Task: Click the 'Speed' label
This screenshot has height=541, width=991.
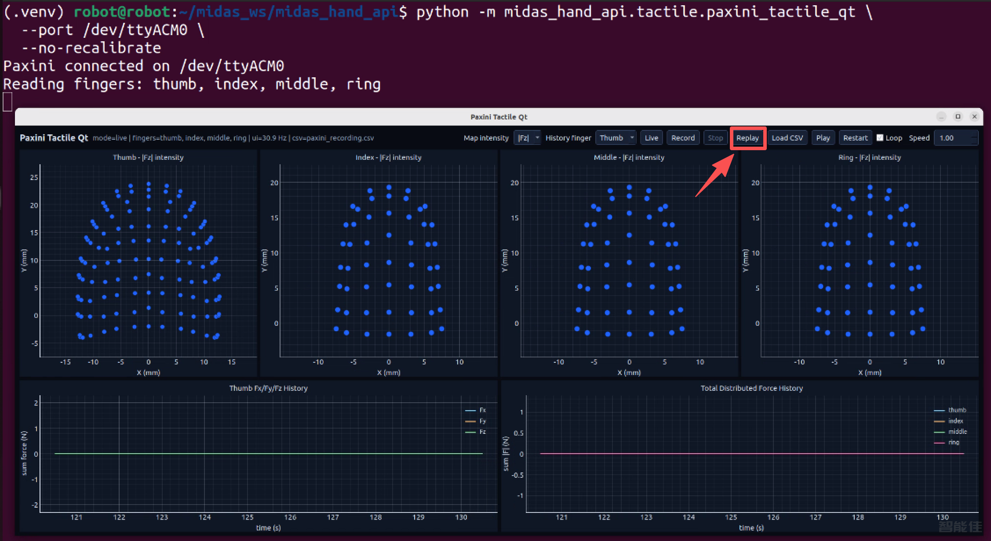Action: (919, 138)
